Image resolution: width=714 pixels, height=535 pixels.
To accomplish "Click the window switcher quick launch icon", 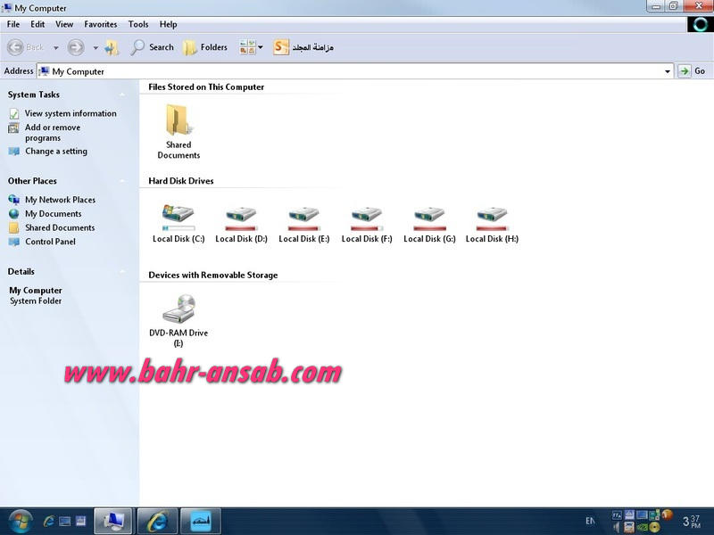I will [x=80, y=522].
